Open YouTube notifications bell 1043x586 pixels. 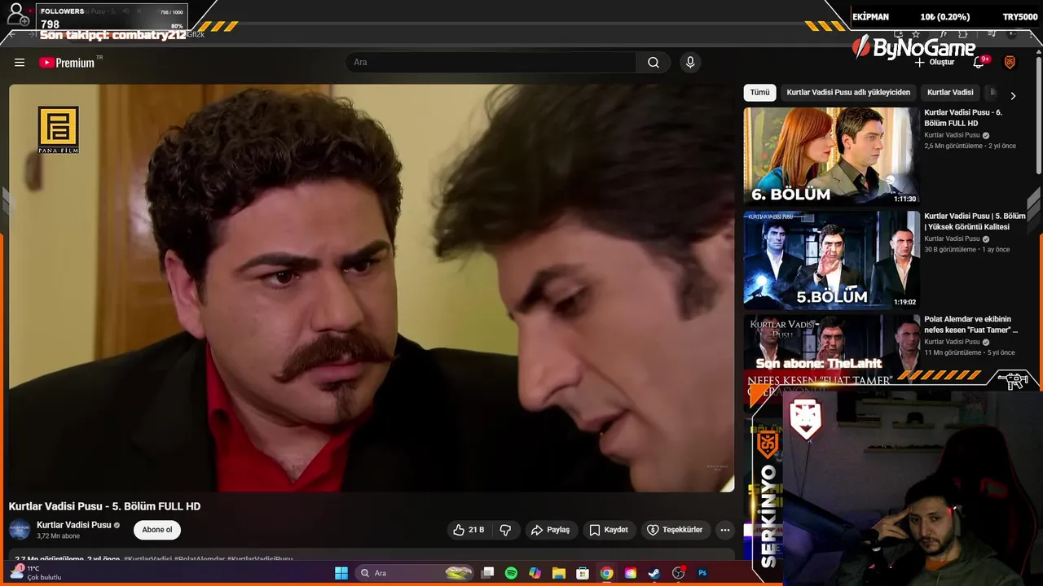(979, 63)
